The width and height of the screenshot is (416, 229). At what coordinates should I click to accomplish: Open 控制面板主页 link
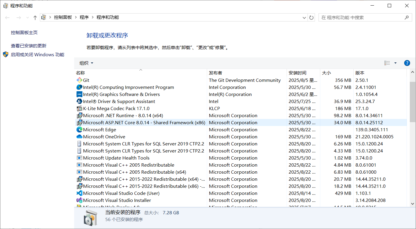point(24,33)
